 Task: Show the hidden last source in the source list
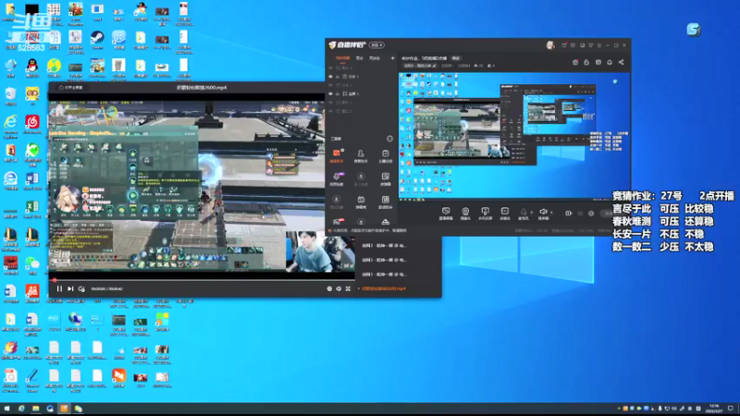tap(331, 111)
